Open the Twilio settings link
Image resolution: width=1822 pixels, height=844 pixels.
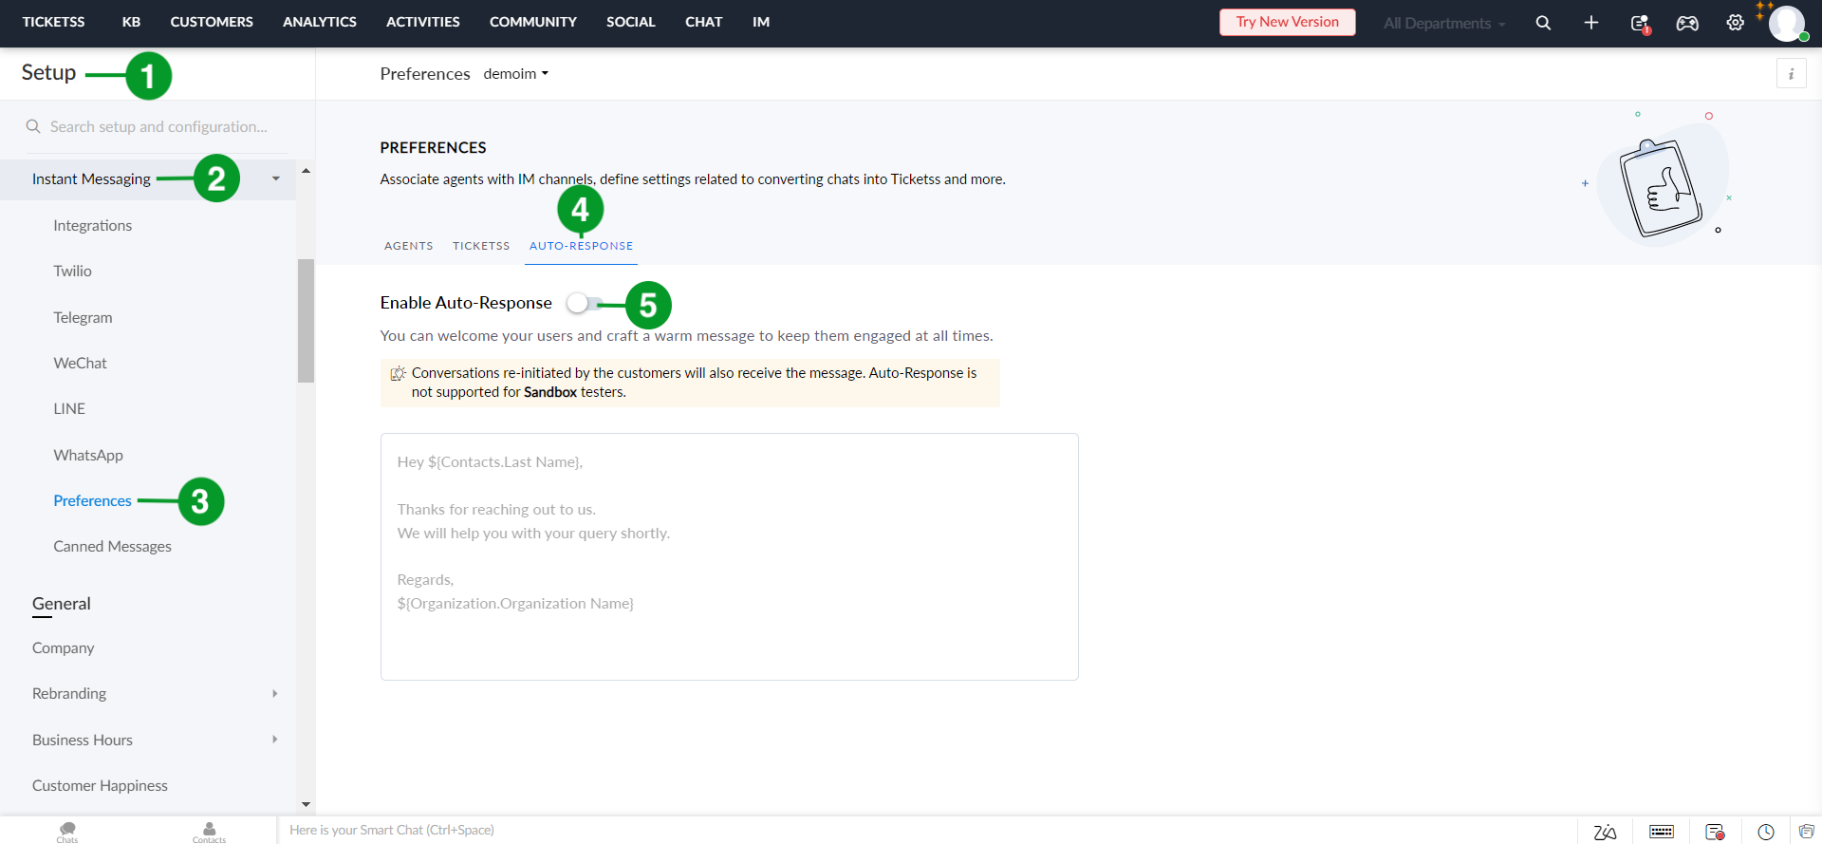pyautogui.click(x=73, y=271)
